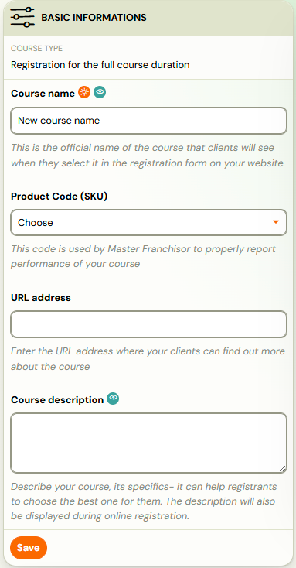Click the Save button
This screenshot has height=568, width=296.
point(29,548)
